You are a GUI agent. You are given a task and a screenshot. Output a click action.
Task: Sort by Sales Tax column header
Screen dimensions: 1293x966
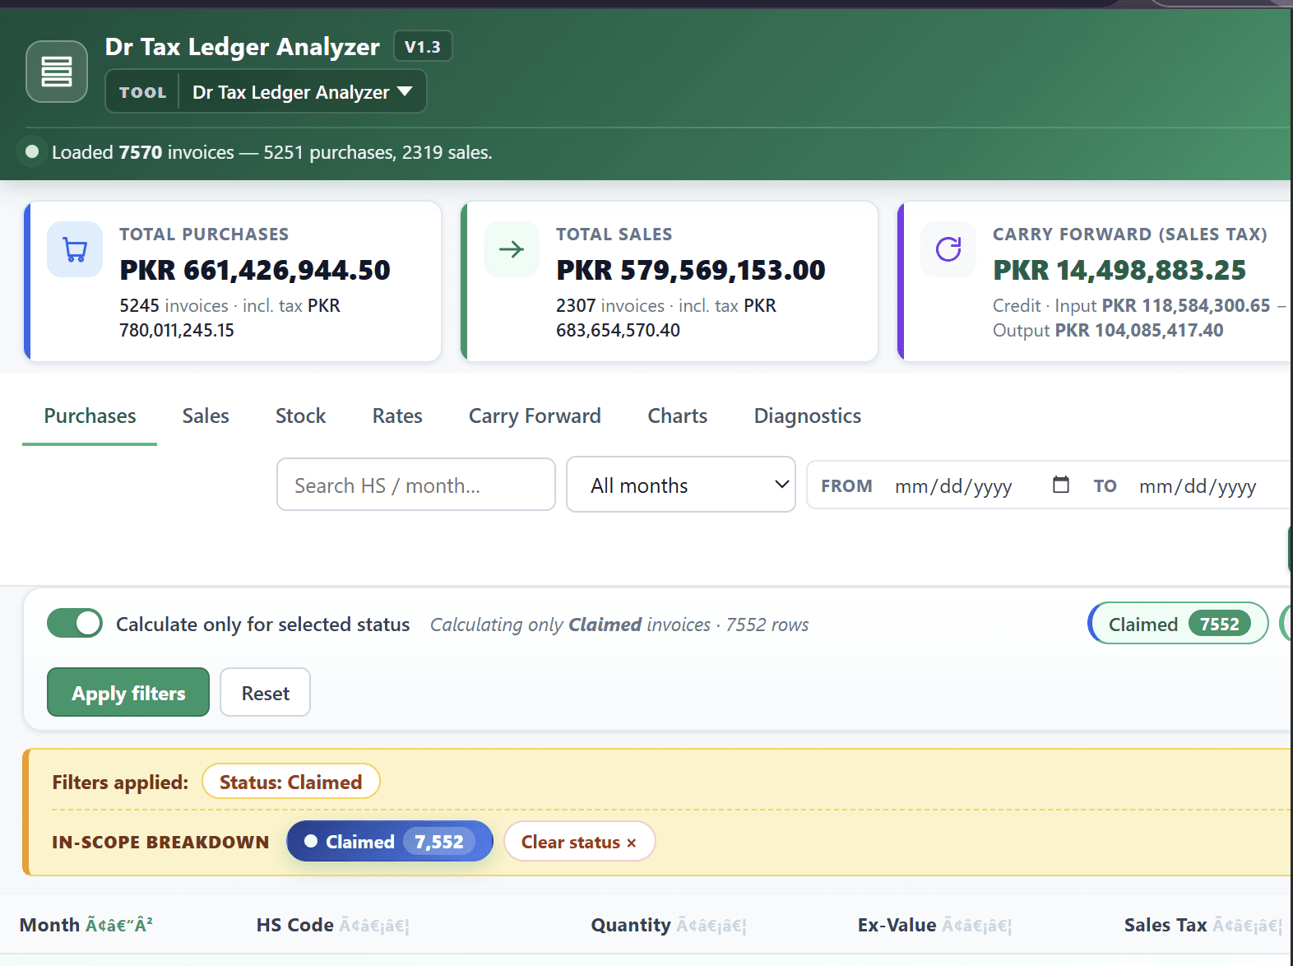[1203, 925]
